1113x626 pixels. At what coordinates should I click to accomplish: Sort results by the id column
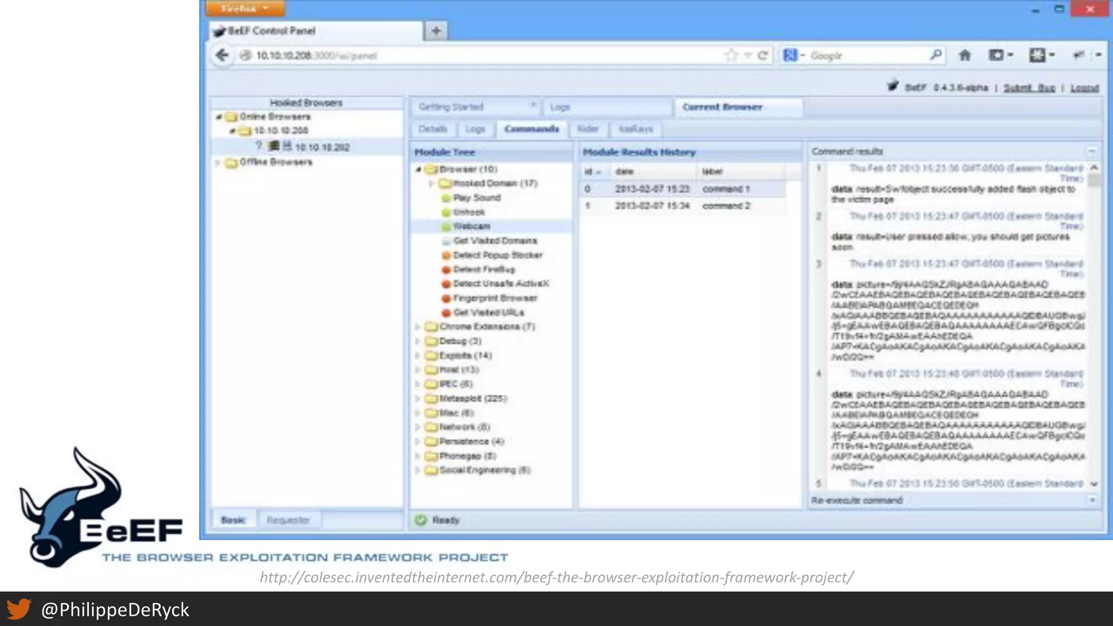595,172
